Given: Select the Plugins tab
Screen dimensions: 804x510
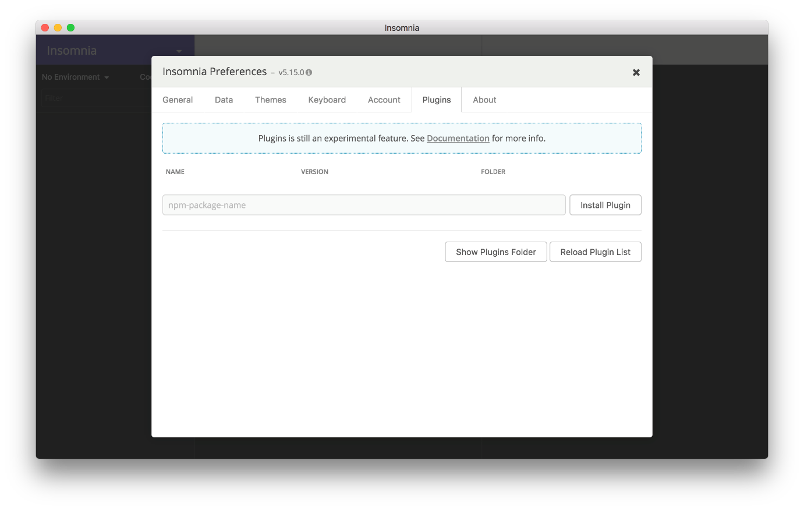Looking at the screenshot, I should click(437, 100).
